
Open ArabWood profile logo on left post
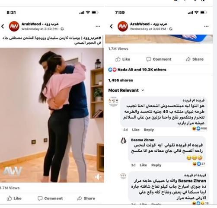(14, 26)
